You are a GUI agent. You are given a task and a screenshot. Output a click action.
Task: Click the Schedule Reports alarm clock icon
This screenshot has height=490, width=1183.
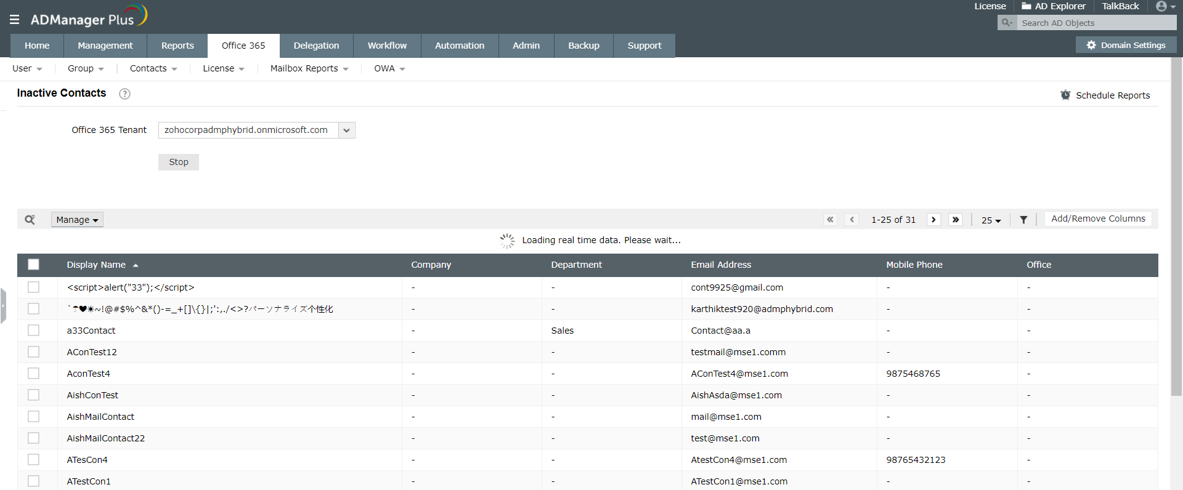click(1065, 95)
